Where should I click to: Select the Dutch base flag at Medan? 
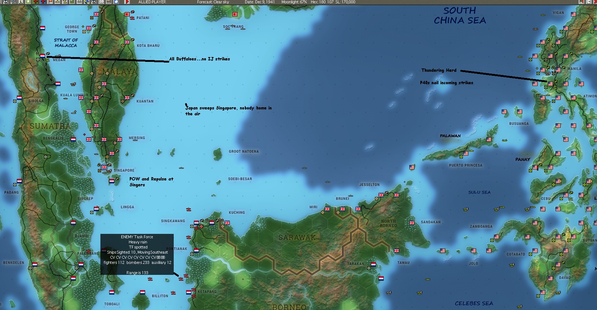tap(43, 56)
